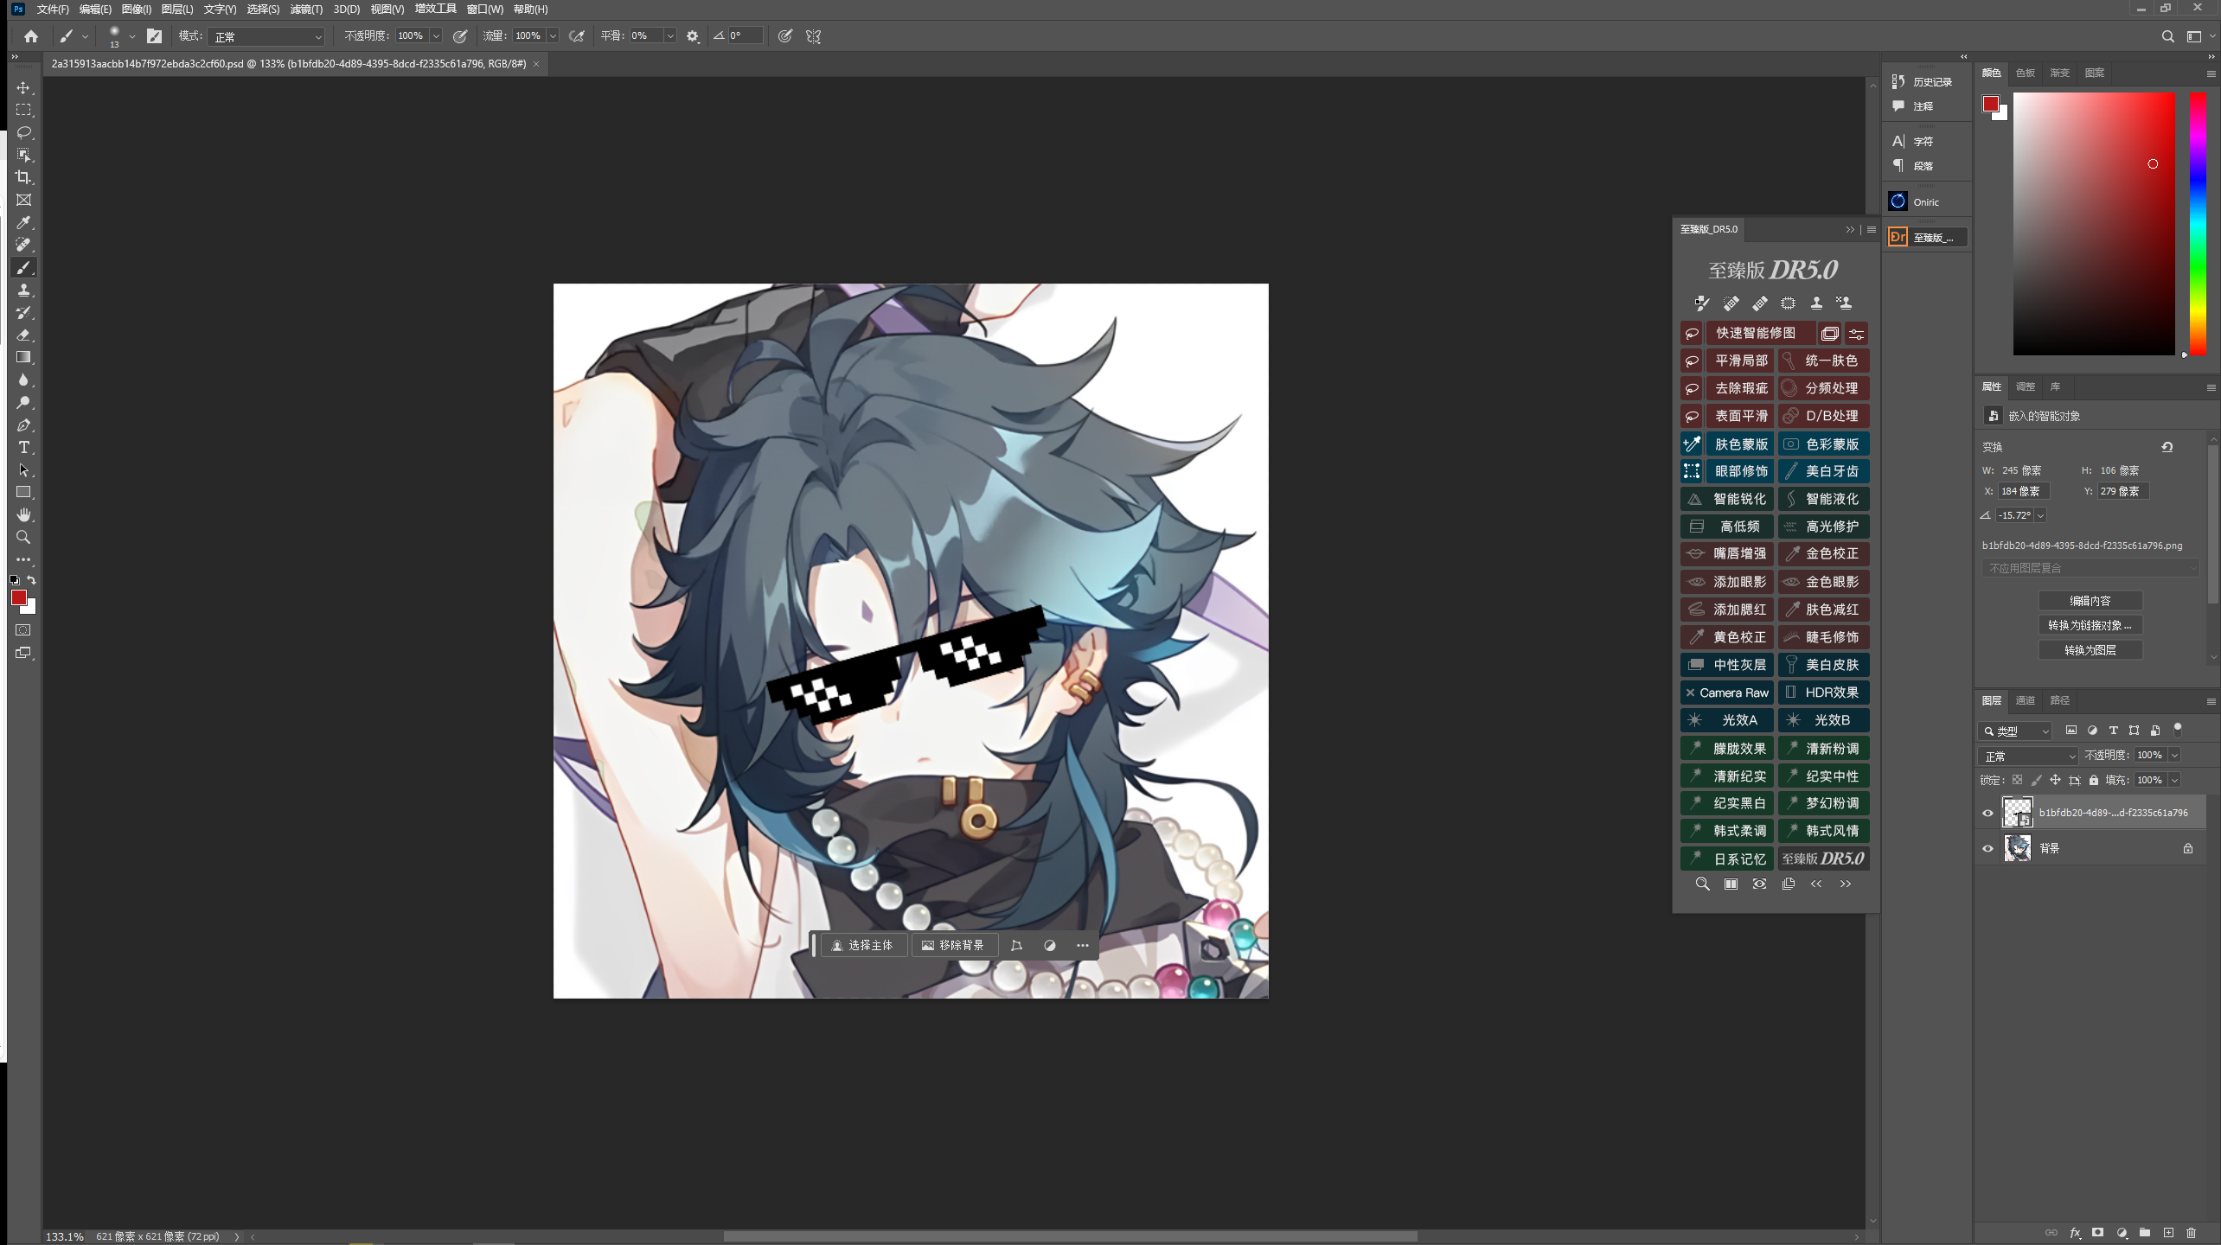This screenshot has width=2221, height=1245.
Task: Toggle pressure for brush size
Action: click(785, 36)
